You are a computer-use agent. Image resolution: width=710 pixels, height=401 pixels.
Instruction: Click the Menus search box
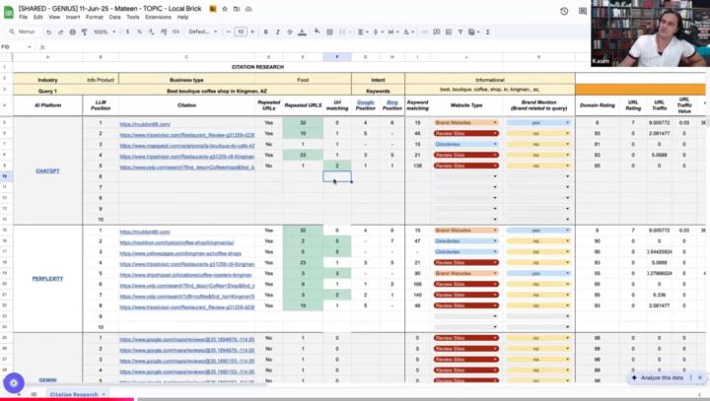23,33
